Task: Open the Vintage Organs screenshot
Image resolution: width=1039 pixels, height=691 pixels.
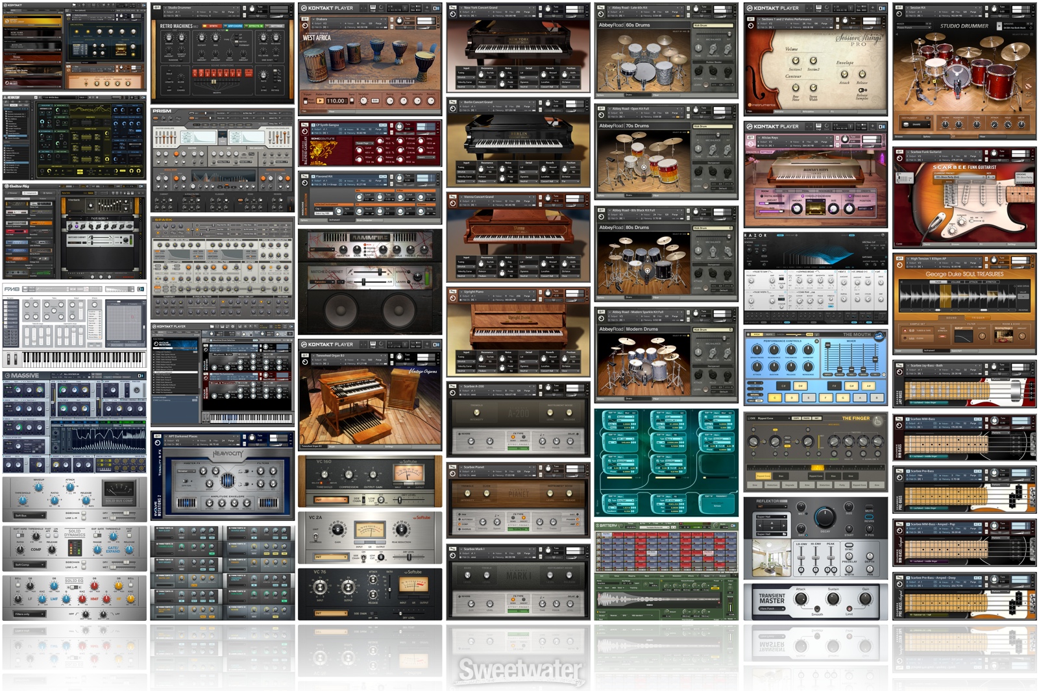Action: [370, 394]
